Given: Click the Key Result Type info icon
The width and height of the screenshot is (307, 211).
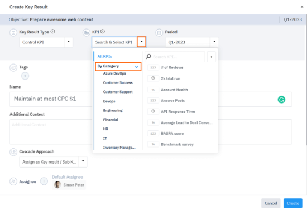Looking at the screenshot, I should [52, 31].
